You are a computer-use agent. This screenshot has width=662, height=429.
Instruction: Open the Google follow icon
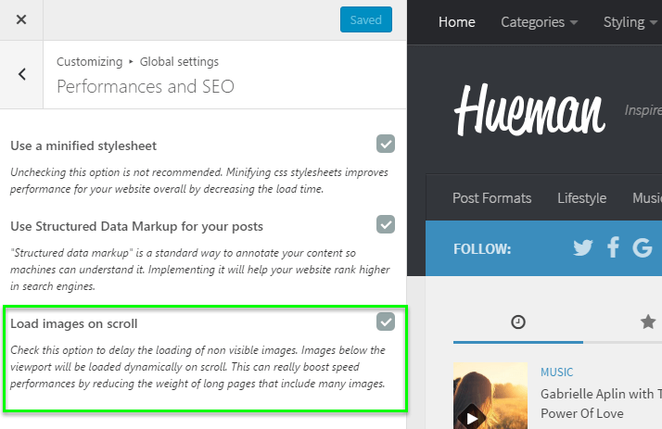[x=643, y=247]
